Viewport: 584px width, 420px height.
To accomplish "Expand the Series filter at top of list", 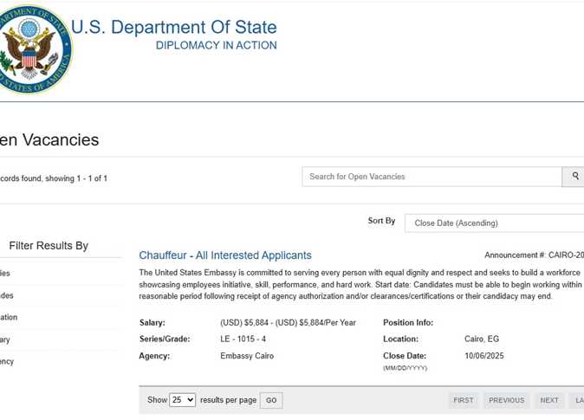I will tap(5, 274).
